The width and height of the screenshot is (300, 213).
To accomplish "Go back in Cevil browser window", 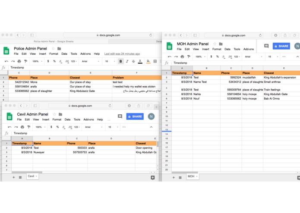I will (21, 106).
